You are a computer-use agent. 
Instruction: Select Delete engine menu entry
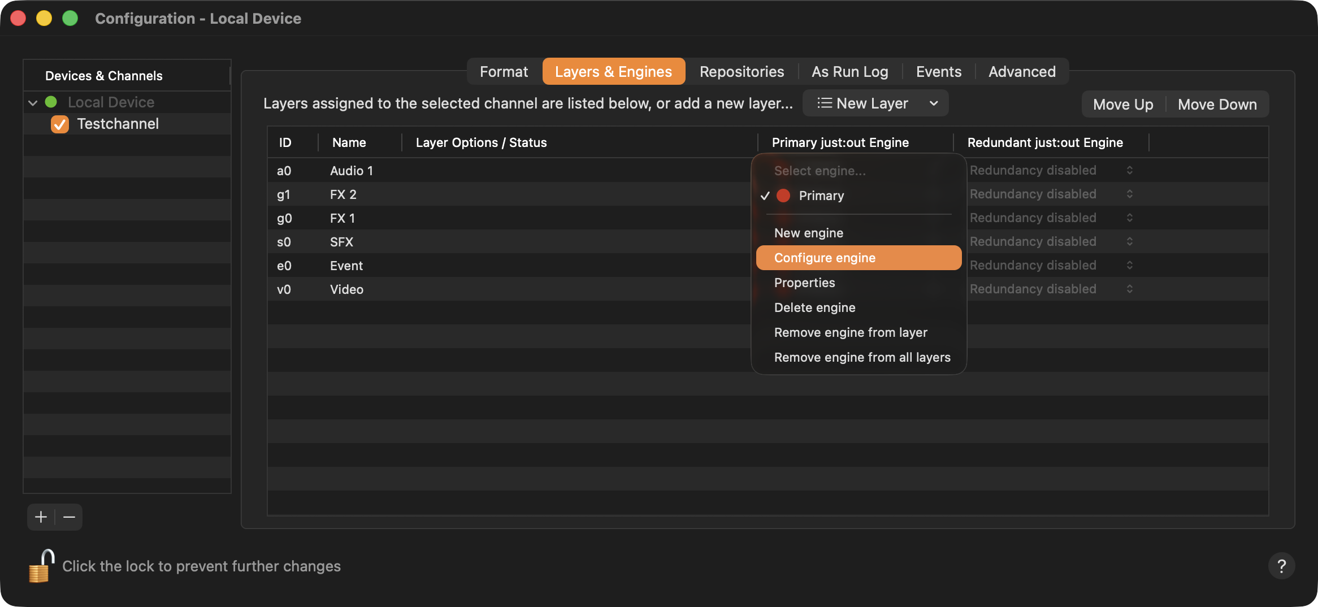[x=859, y=307]
